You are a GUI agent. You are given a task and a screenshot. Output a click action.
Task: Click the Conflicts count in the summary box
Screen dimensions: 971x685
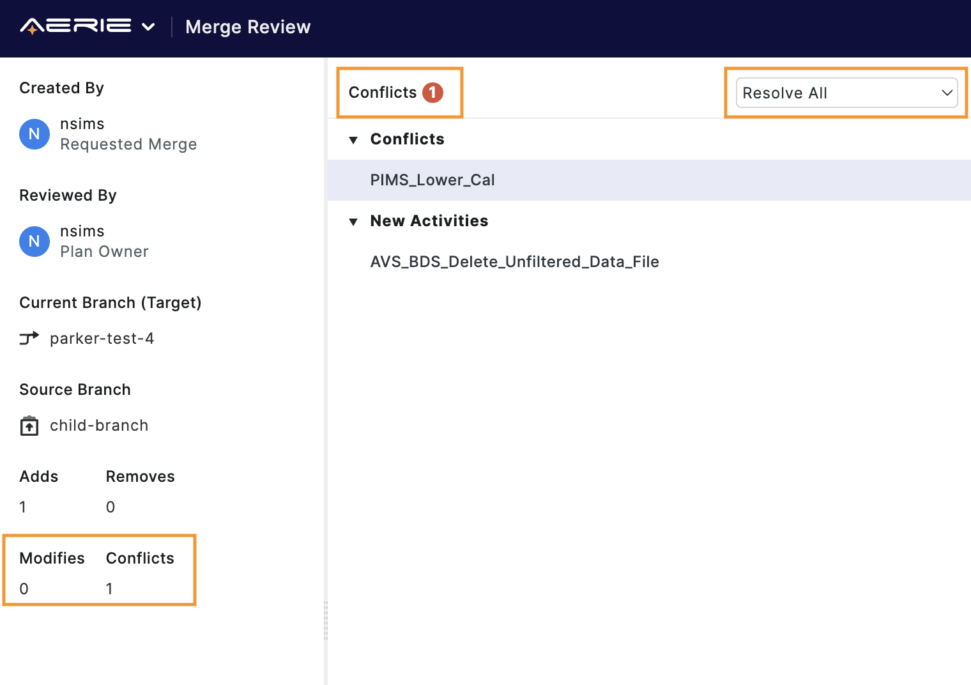(110, 589)
